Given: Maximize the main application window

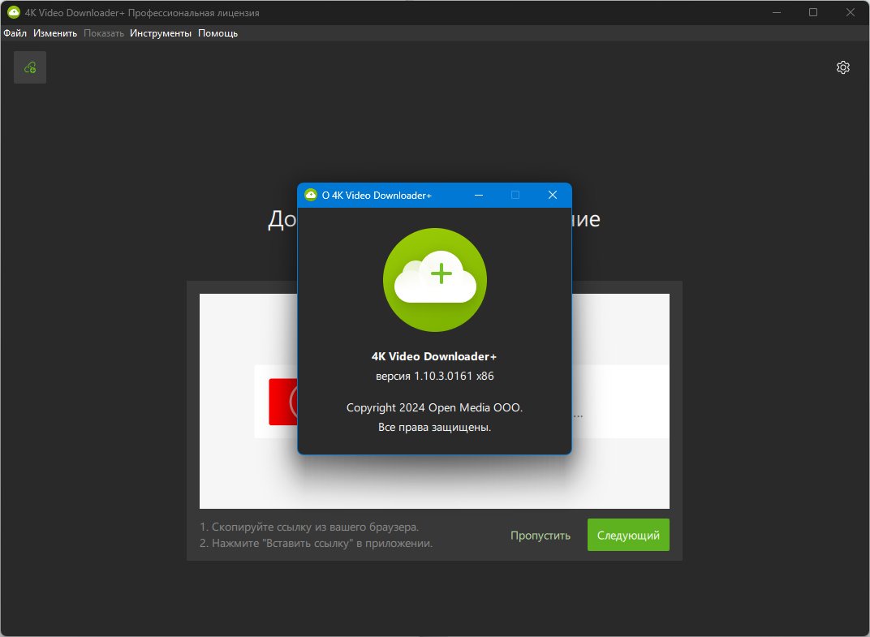Looking at the screenshot, I should [x=813, y=12].
